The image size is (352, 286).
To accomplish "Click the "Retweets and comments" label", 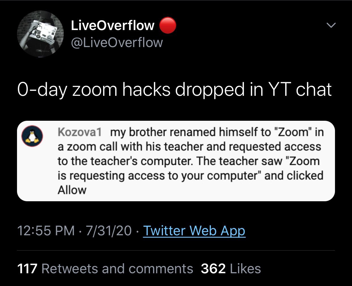I will (117, 269).
